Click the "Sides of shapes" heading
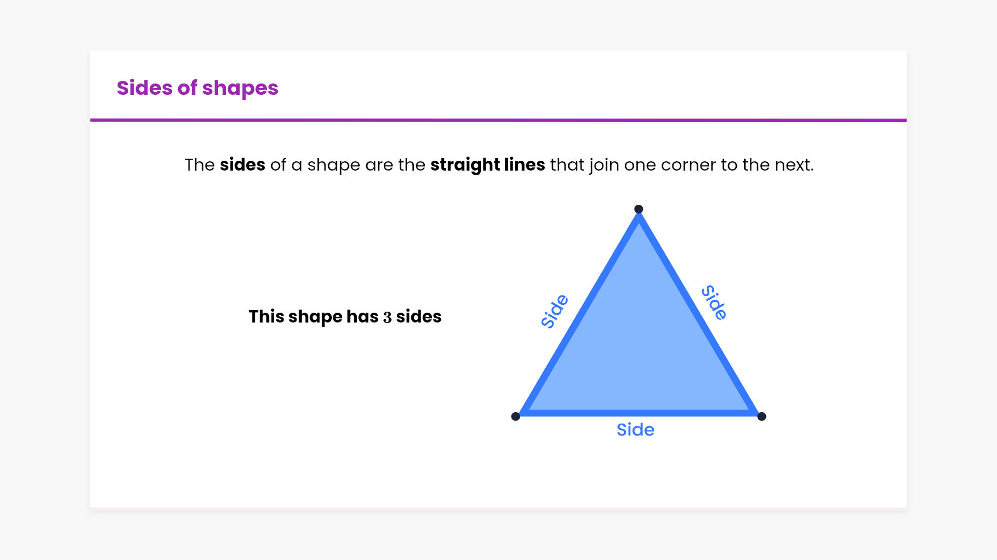 197,88
